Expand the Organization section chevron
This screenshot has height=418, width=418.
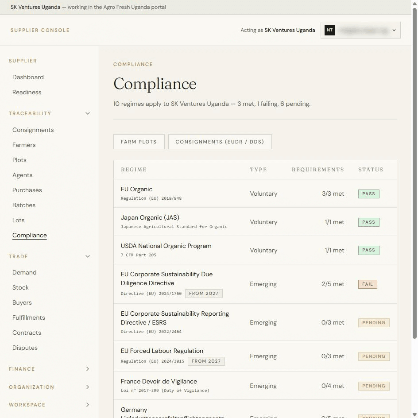tap(88, 387)
